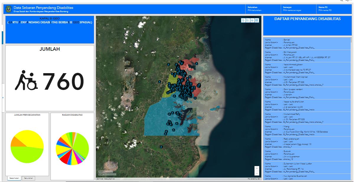Zoom in with the map plus button
This screenshot has width=354, height=182.
(257, 168)
